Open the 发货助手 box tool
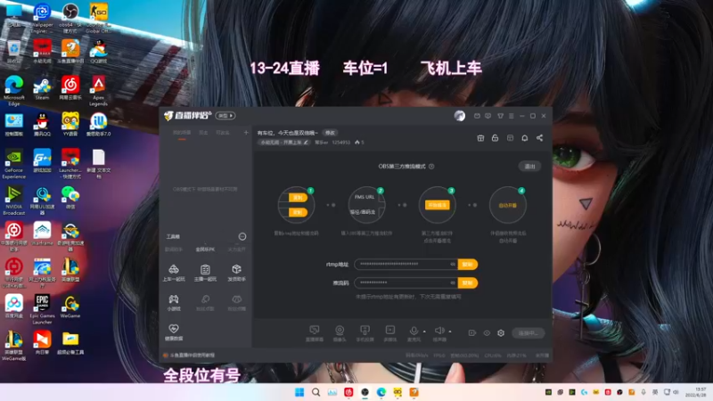This screenshot has height=401, width=713. 236,273
